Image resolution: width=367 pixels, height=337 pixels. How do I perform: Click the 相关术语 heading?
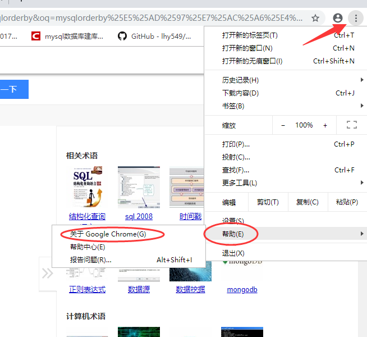click(82, 156)
